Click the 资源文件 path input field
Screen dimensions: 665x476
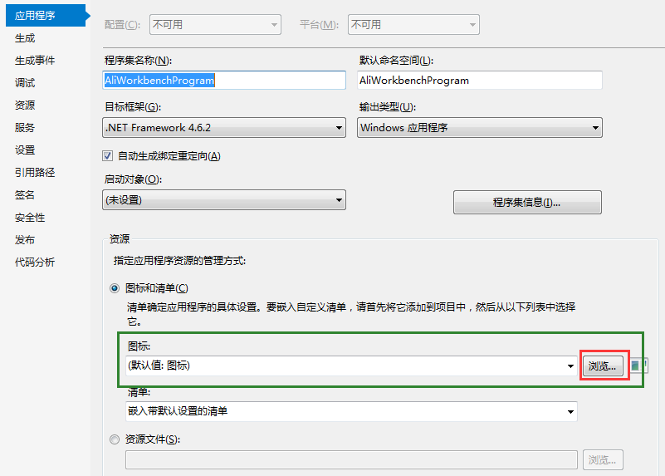pos(351,460)
